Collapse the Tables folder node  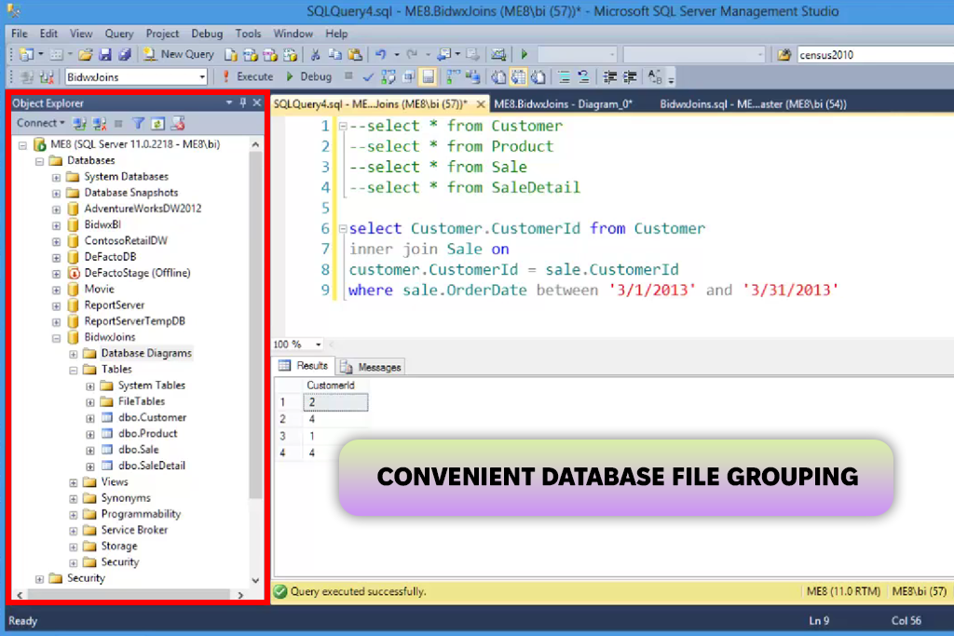click(73, 370)
